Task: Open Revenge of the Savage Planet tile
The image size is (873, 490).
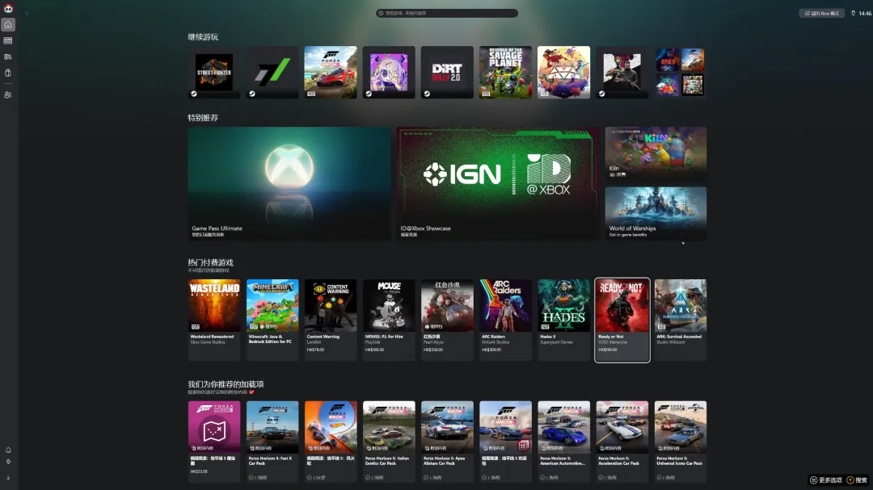Action: [505, 73]
